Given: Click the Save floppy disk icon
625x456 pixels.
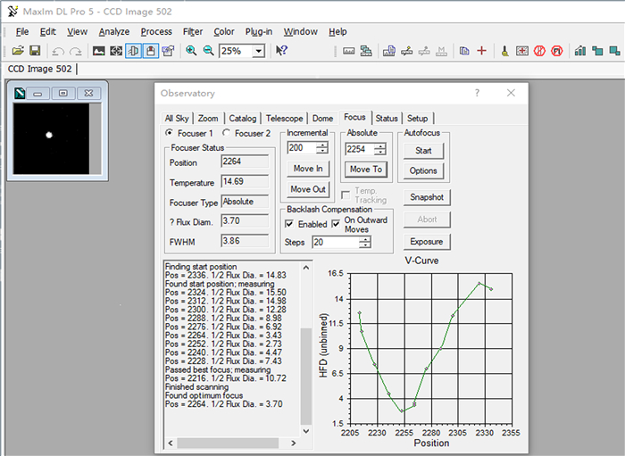Looking at the screenshot, I should pos(35,51).
